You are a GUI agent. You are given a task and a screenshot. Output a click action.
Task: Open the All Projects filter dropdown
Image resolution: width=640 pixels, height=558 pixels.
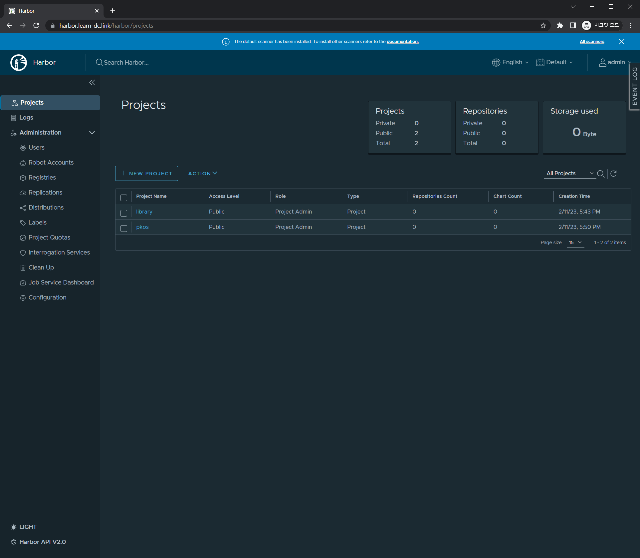(570, 174)
